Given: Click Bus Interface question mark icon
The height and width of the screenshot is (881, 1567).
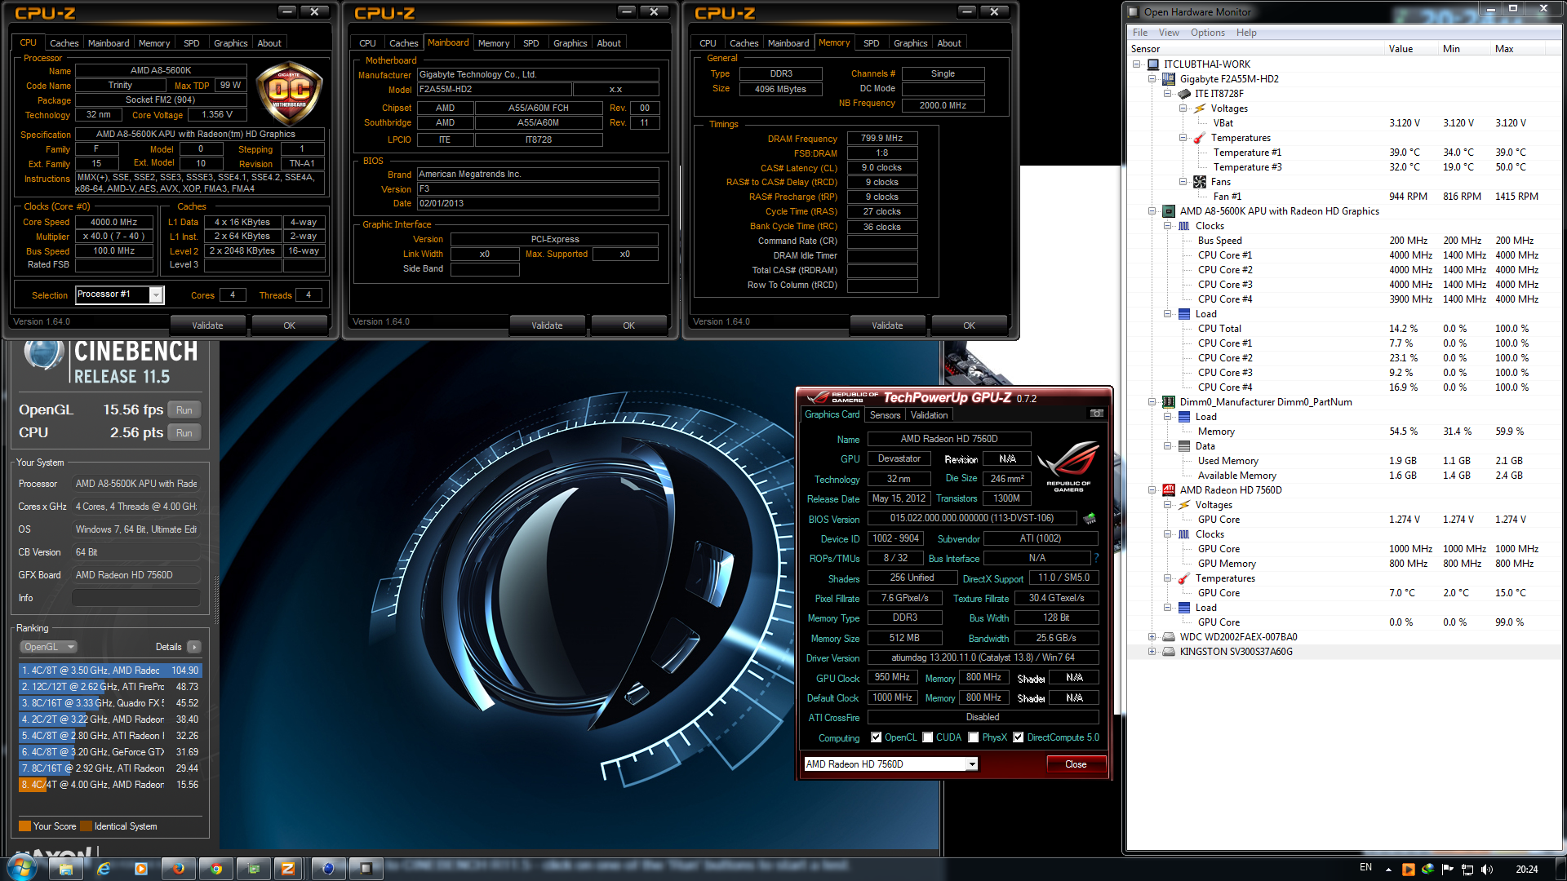Looking at the screenshot, I should click(1096, 559).
